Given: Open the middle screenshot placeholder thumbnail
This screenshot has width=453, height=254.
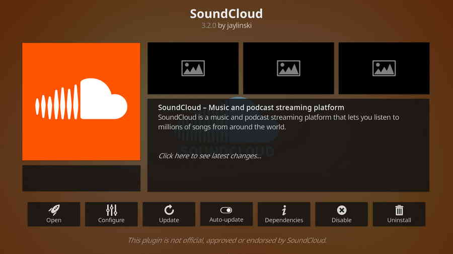Looking at the screenshot, I should pyautogui.click(x=288, y=68).
